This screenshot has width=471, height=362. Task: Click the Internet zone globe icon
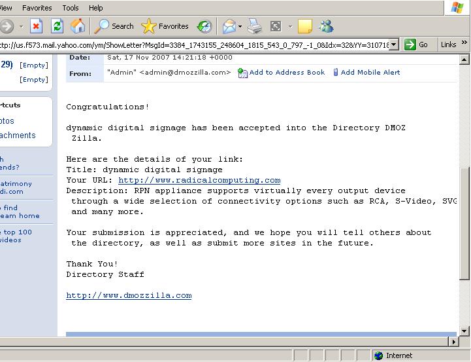pos(378,355)
